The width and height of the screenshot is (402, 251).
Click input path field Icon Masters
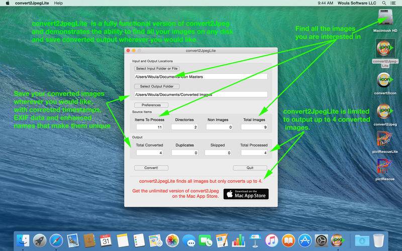pos(200,77)
